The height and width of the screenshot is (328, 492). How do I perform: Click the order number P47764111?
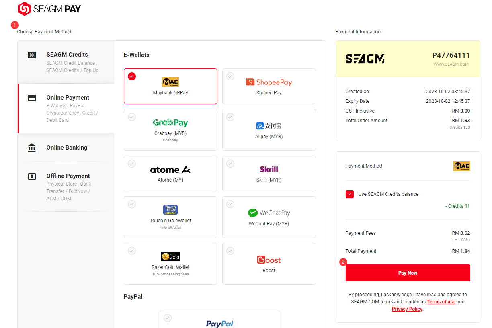click(x=451, y=55)
